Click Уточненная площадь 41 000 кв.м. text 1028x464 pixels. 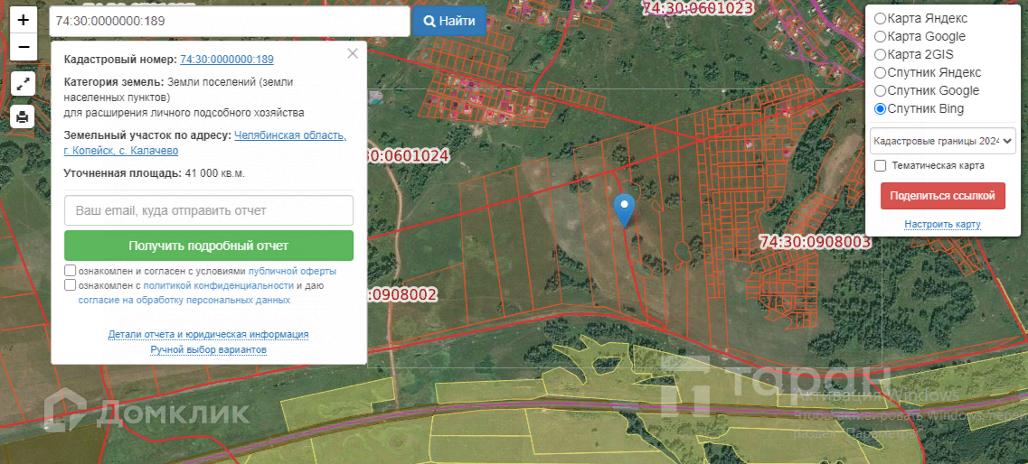[154, 173]
